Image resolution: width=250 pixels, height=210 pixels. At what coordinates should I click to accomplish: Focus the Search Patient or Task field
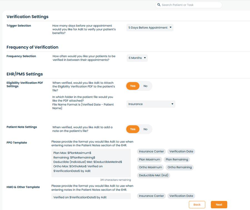coord(189,5)
